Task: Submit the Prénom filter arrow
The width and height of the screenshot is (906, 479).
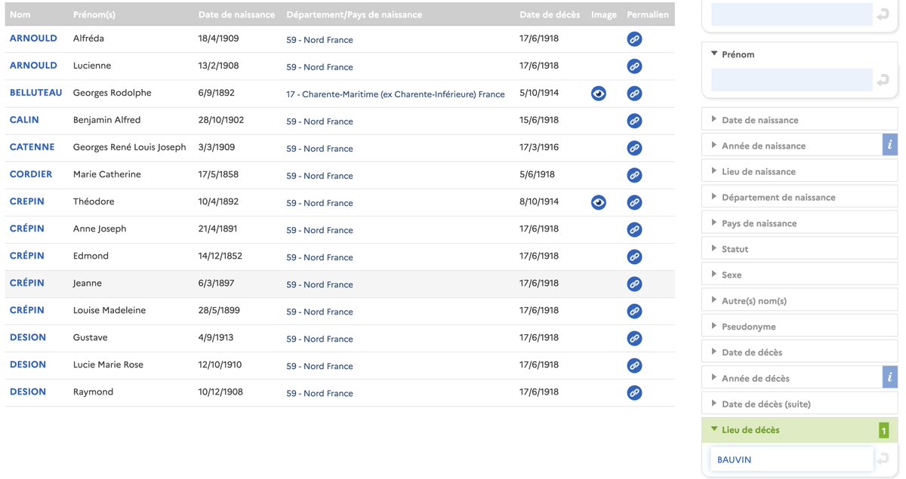Action: [x=883, y=80]
